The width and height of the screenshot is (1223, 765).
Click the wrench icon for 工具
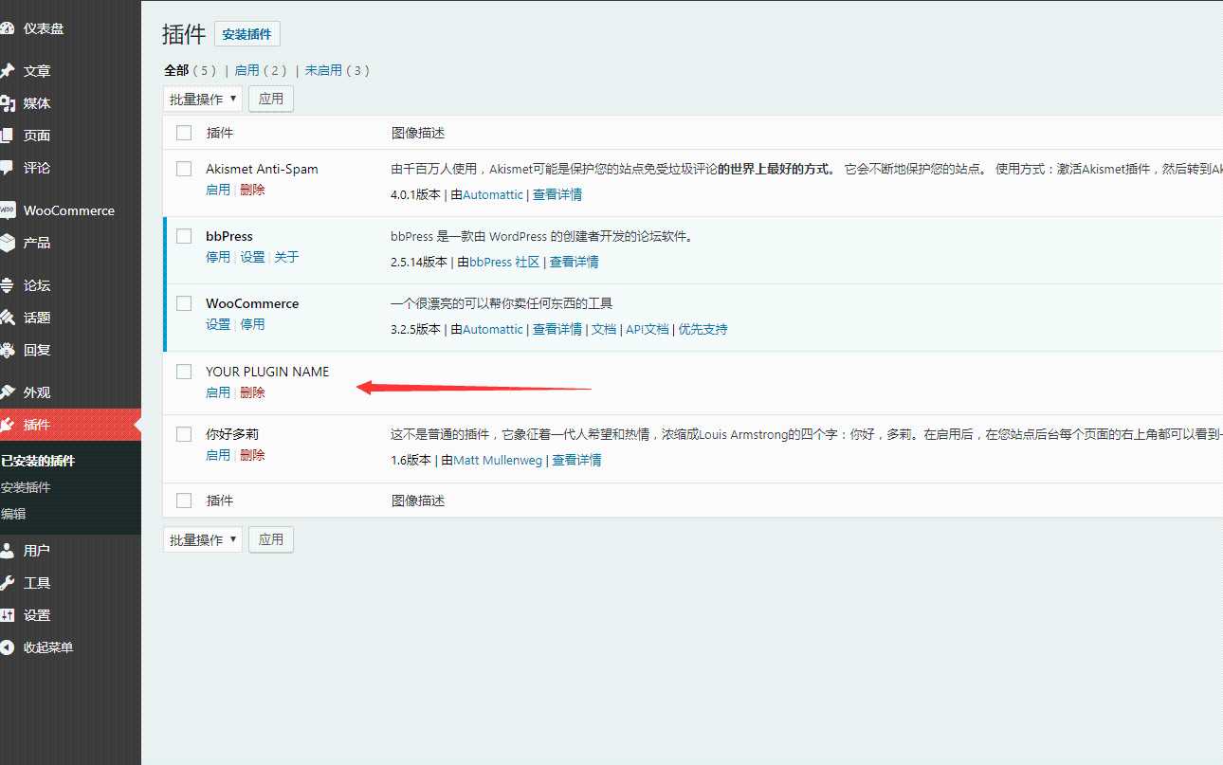pos(7,583)
